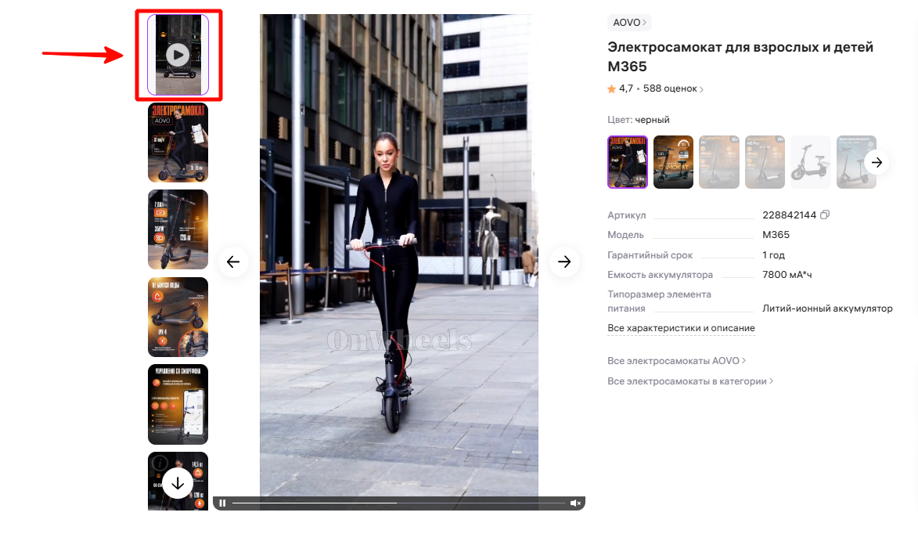Click the model value M365
Screen dimensions: 918x534
(776, 235)
